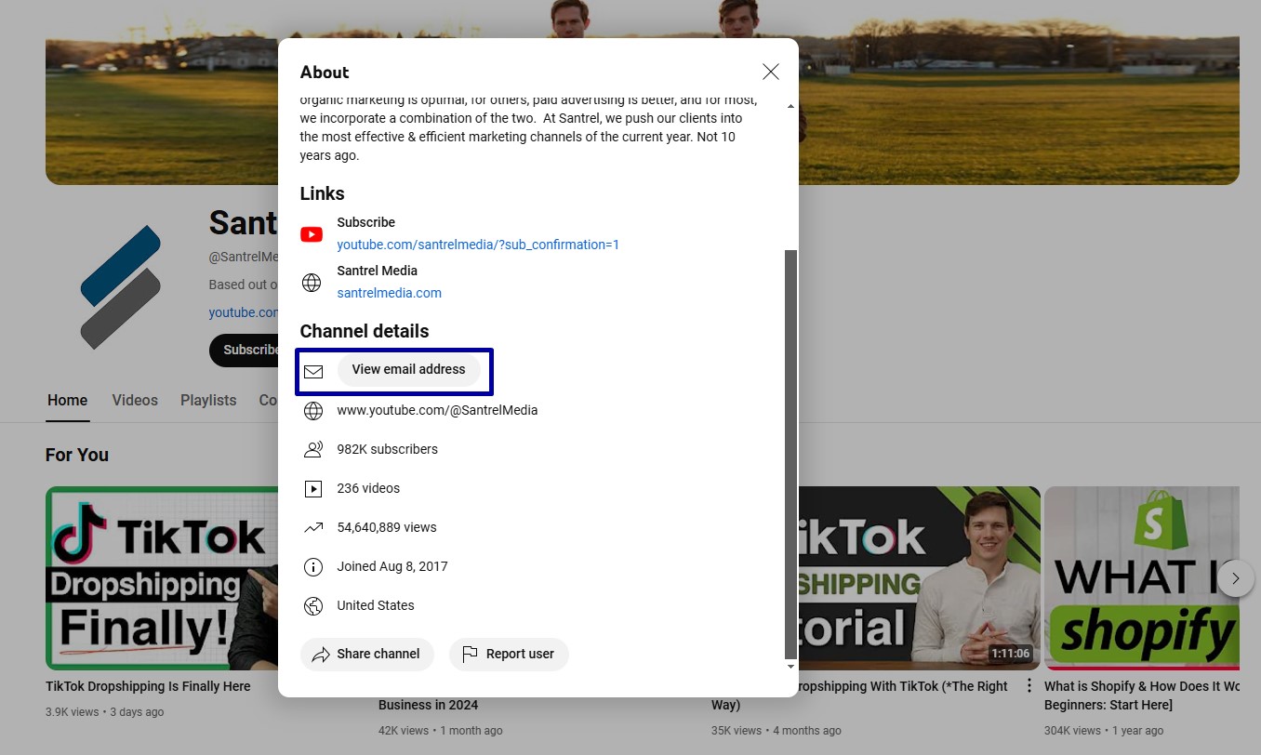Click the videos play-box icon

point(313,488)
